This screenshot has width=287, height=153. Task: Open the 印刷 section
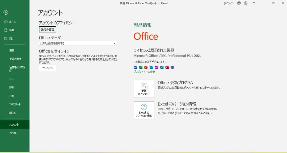[15, 87]
